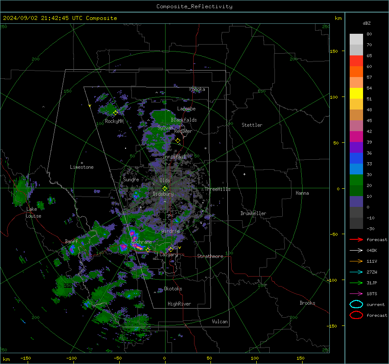The image size is (389, 364).
Task: Select the RockyMH label
Action: [114, 121]
